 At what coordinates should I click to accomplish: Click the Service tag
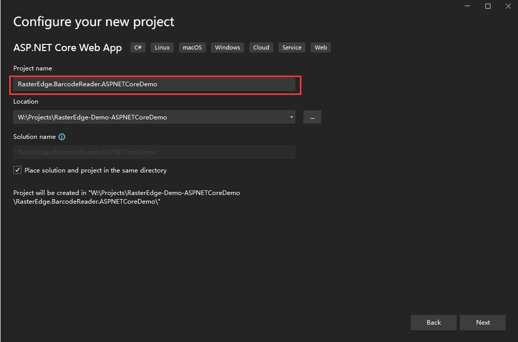291,47
